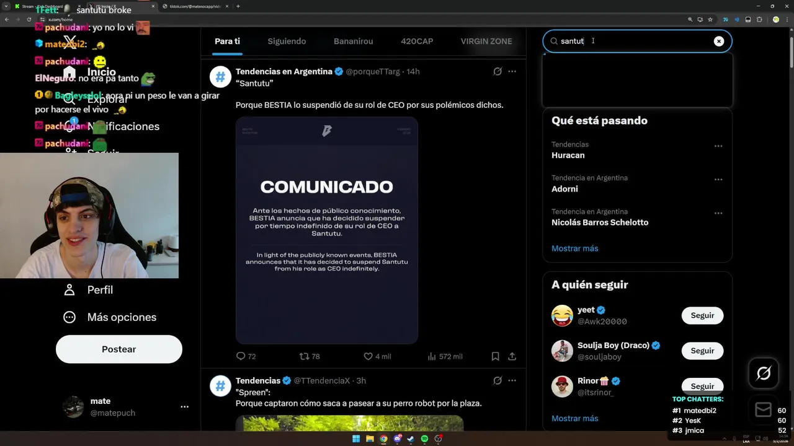Image resolution: width=794 pixels, height=446 pixels.
Task: Open the zoom magnifier icon in address bar
Action: tap(690, 19)
